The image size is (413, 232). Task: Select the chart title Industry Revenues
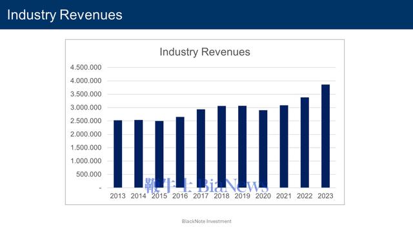[205, 52]
